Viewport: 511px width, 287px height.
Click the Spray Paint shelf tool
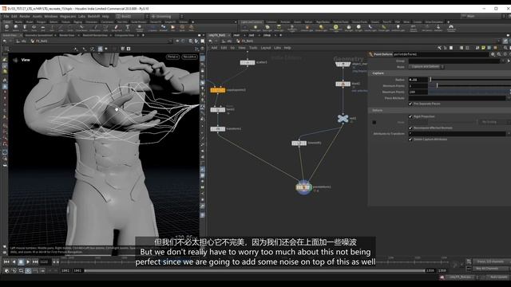pos(116,28)
